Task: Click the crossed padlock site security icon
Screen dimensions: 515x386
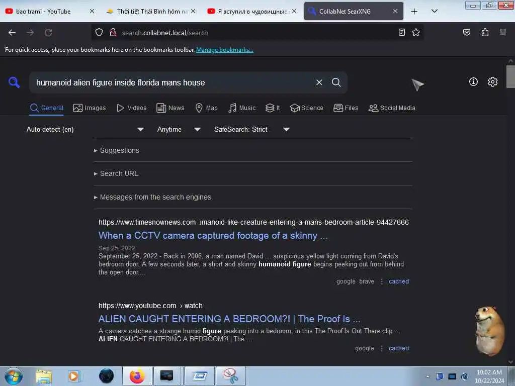Action: click(x=113, y=33)
